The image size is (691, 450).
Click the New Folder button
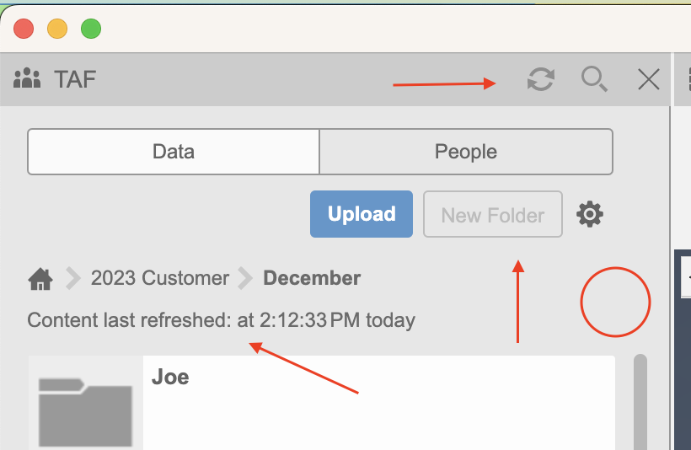point(493,215)
